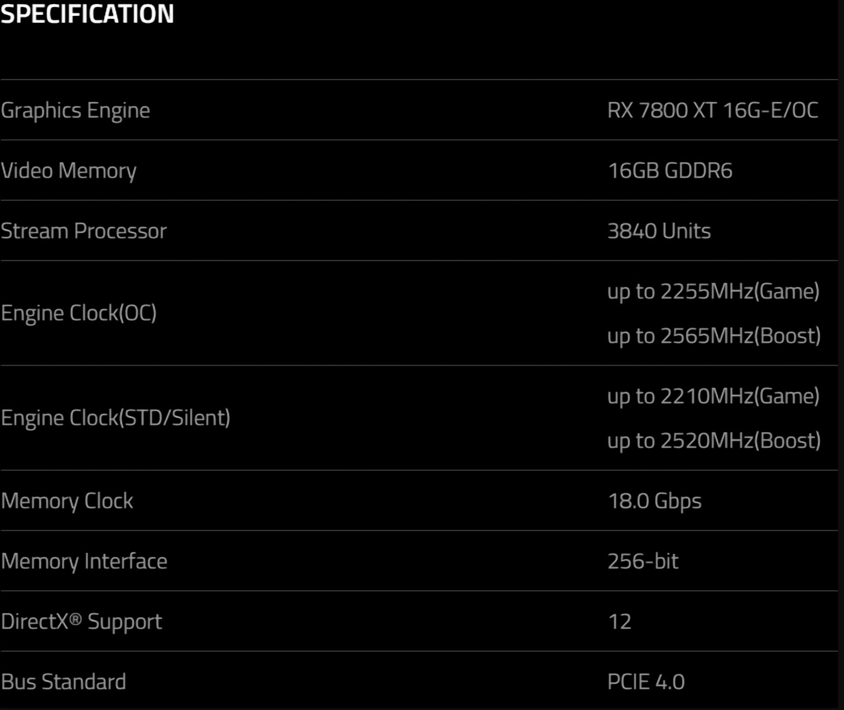Select the 18.0 Gbps value
The width and height of the screenshot is (844, 710).
click(655, 501)
